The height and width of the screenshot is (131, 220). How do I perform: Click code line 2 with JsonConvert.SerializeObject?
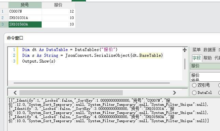92,55
